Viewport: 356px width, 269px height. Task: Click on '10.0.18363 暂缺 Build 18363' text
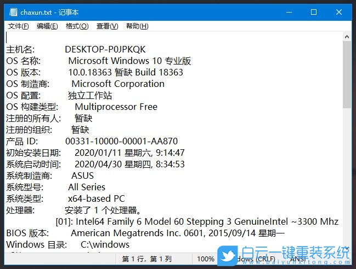[126, 72]
